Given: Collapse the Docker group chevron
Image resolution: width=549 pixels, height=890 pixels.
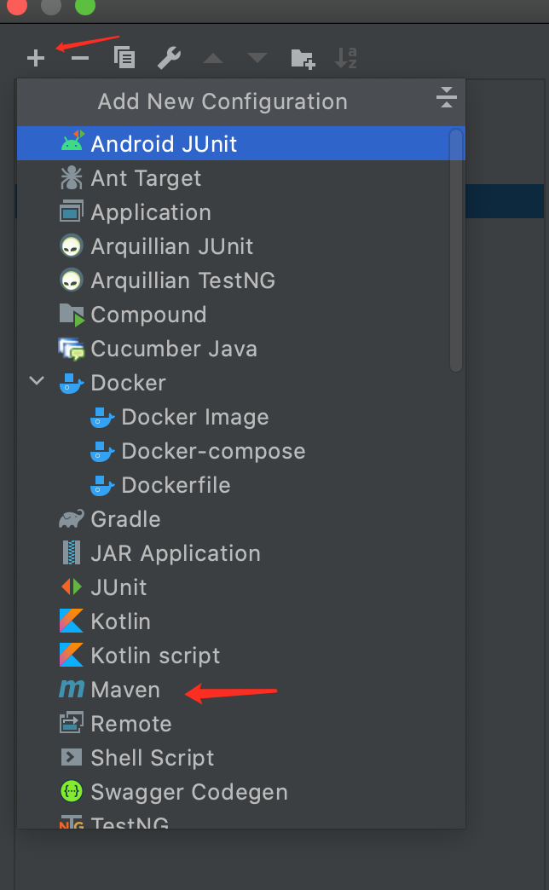Looking at the screenshot, I should pos(37,381).
